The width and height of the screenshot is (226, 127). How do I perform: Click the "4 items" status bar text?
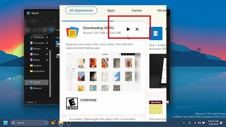point(30,102)
